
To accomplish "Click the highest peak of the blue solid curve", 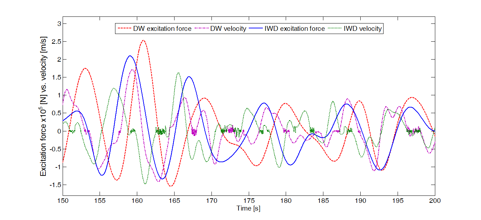I will pos(130,56).
